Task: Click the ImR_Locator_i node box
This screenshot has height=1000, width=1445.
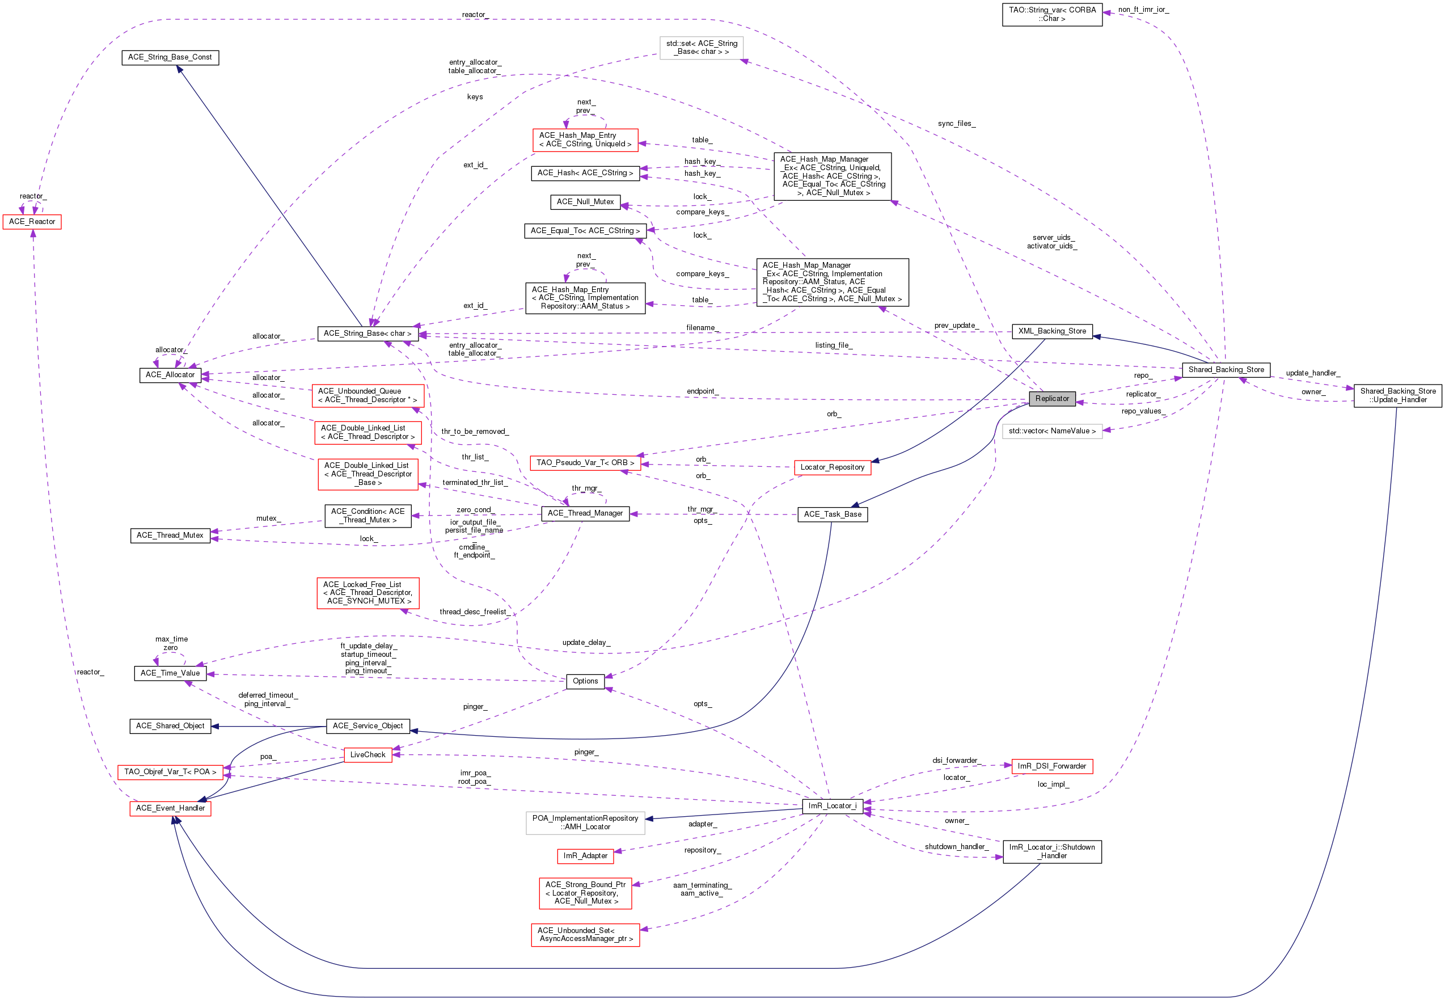Action: [832, 806]
